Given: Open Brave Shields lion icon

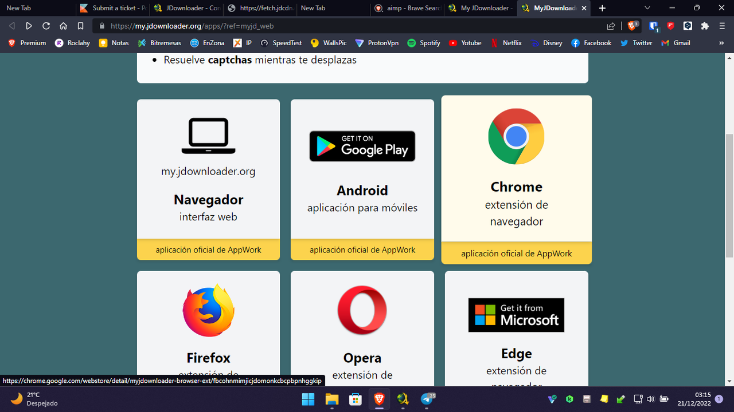Looking at the screenshot, I should 633,26.
